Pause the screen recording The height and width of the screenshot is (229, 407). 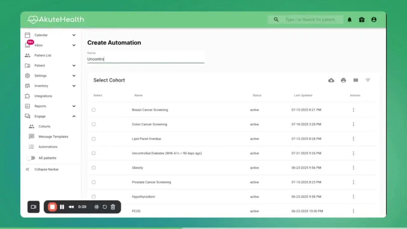click(62, 207)
